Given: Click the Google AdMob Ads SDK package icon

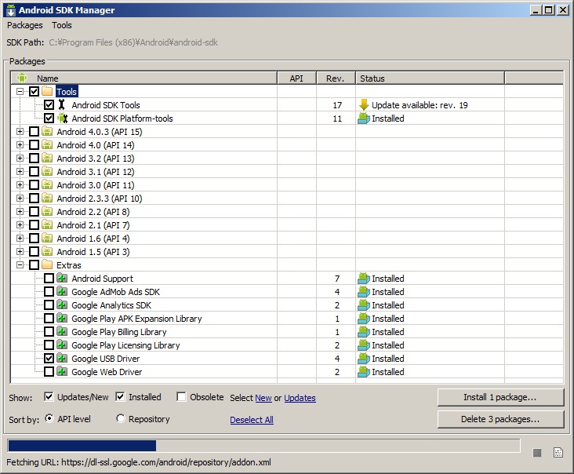Looking at the screenshot, I should (x=62, y=292).
